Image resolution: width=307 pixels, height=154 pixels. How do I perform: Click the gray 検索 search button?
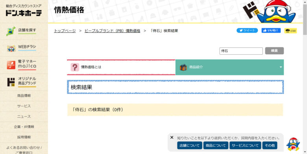click(x=274, y=51)
